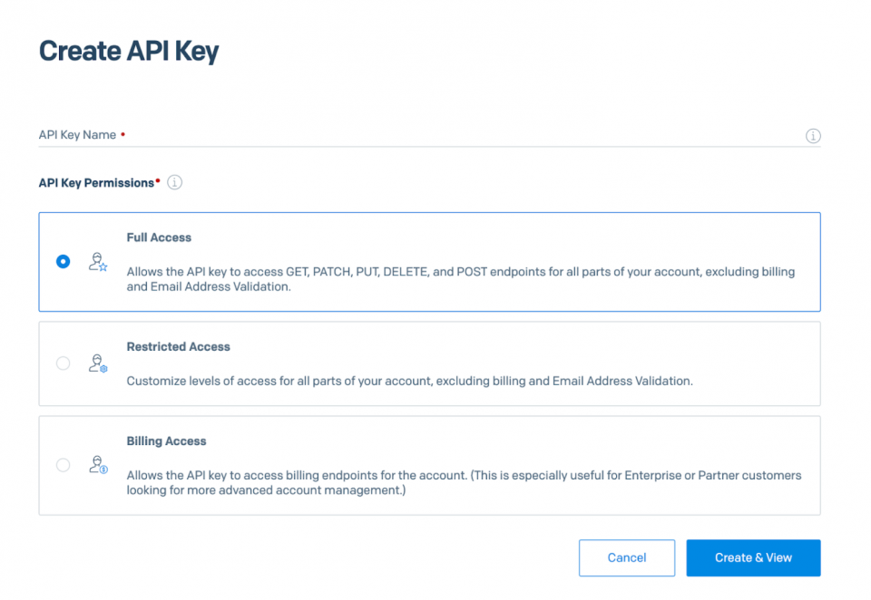Screen dimensions: 871x600
Task: Select the Full Access radio button
Action: pos(63,262)
